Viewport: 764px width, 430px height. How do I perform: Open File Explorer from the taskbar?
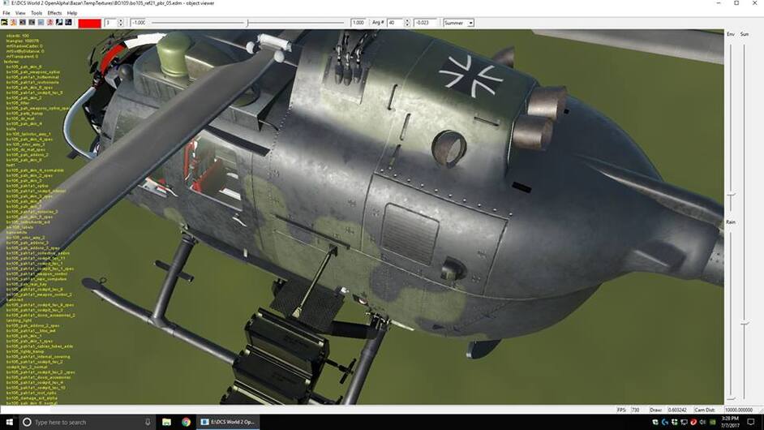pyautogui.click(x=166, y=422)
